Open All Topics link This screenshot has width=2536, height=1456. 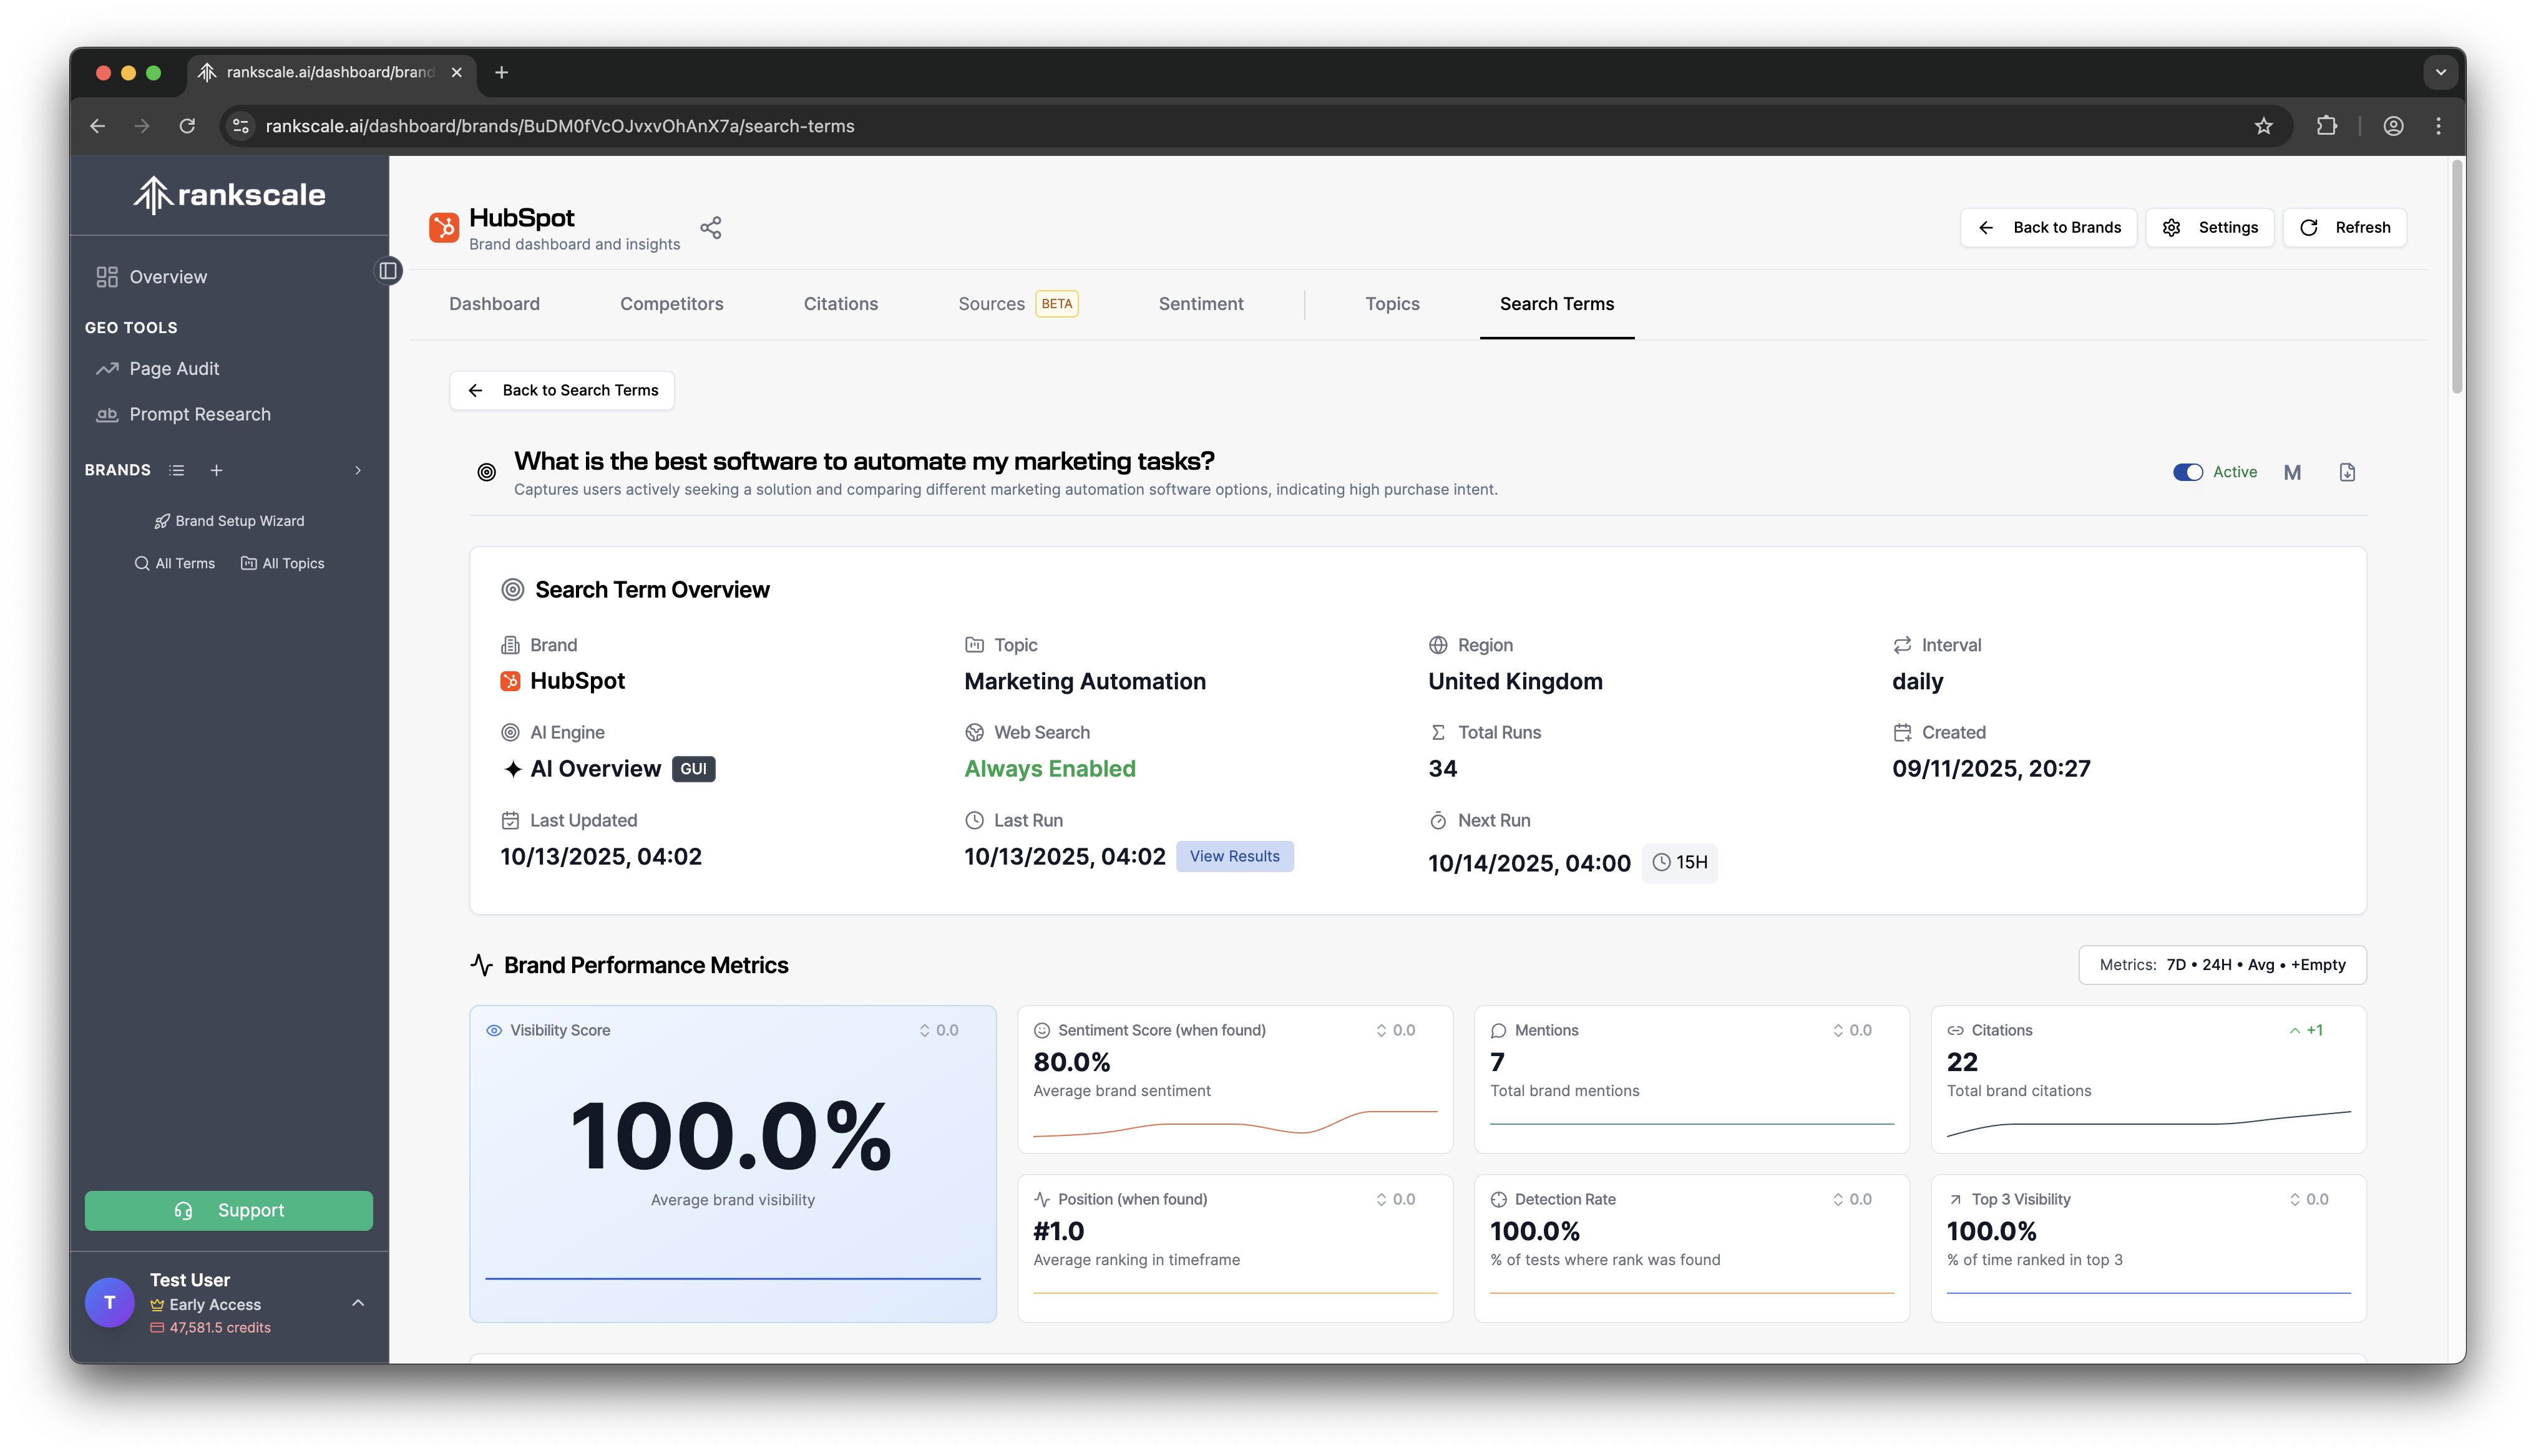tap(283, 564)
